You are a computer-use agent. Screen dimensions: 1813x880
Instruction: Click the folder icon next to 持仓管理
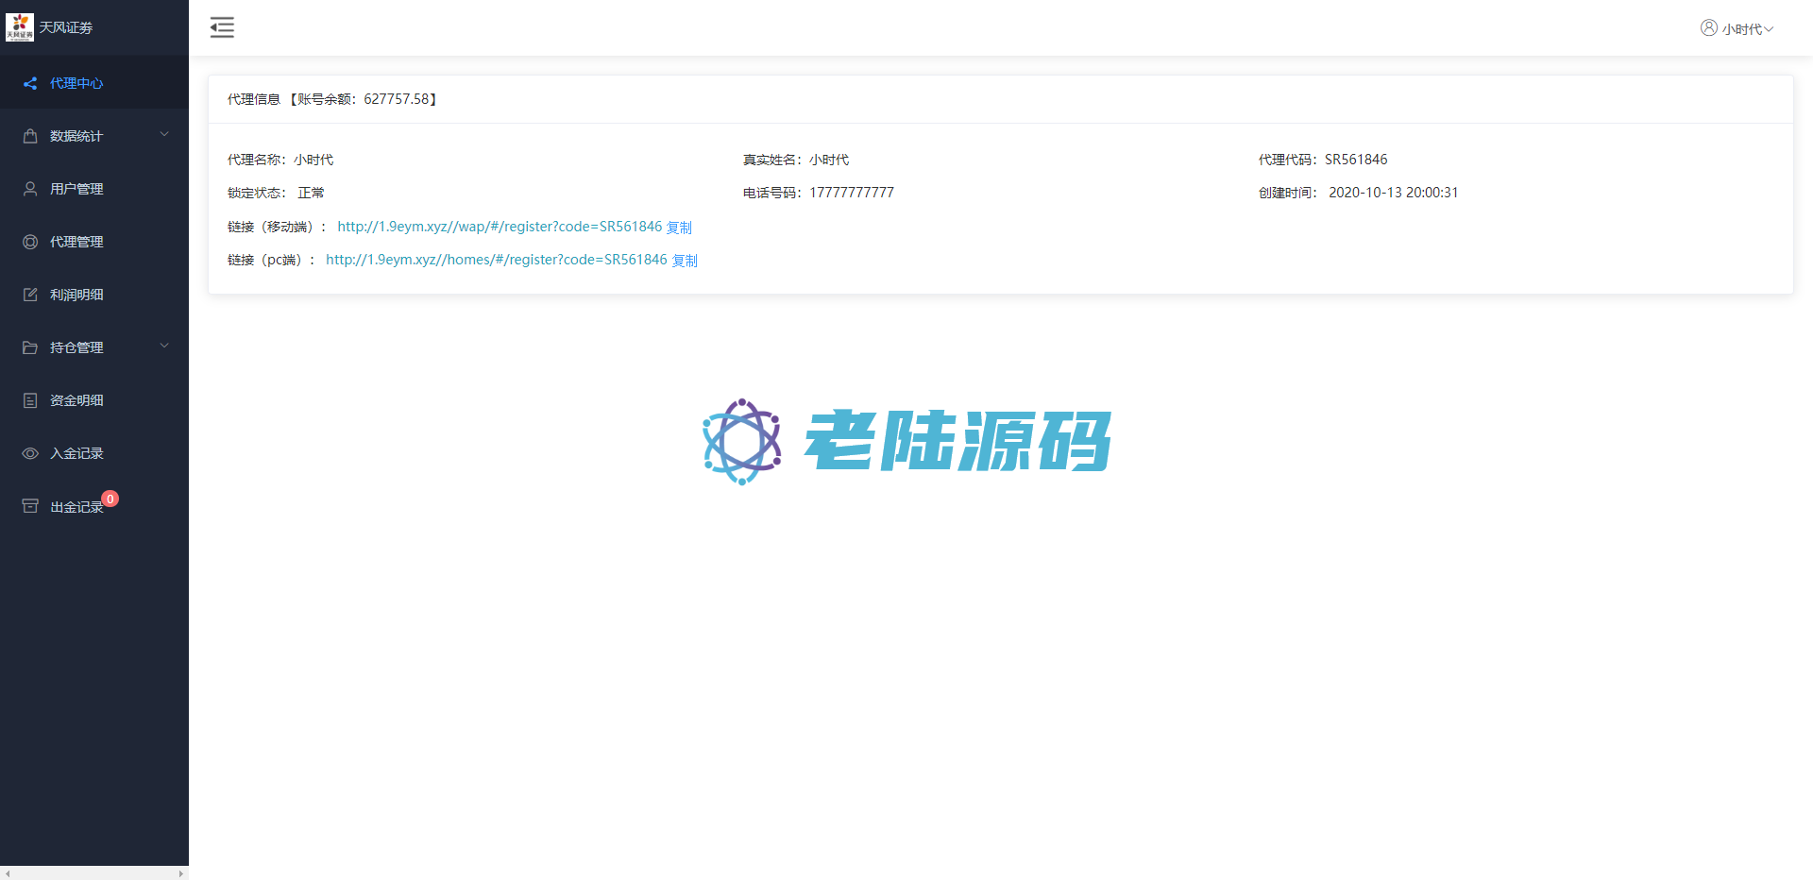point(30,347)
